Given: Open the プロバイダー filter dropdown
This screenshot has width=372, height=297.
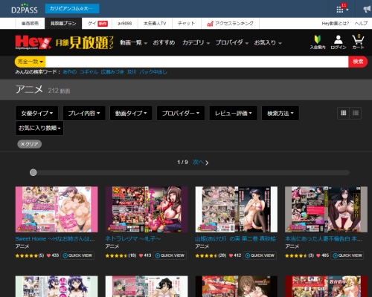Looking at the screenshot, I should point(181,113).
